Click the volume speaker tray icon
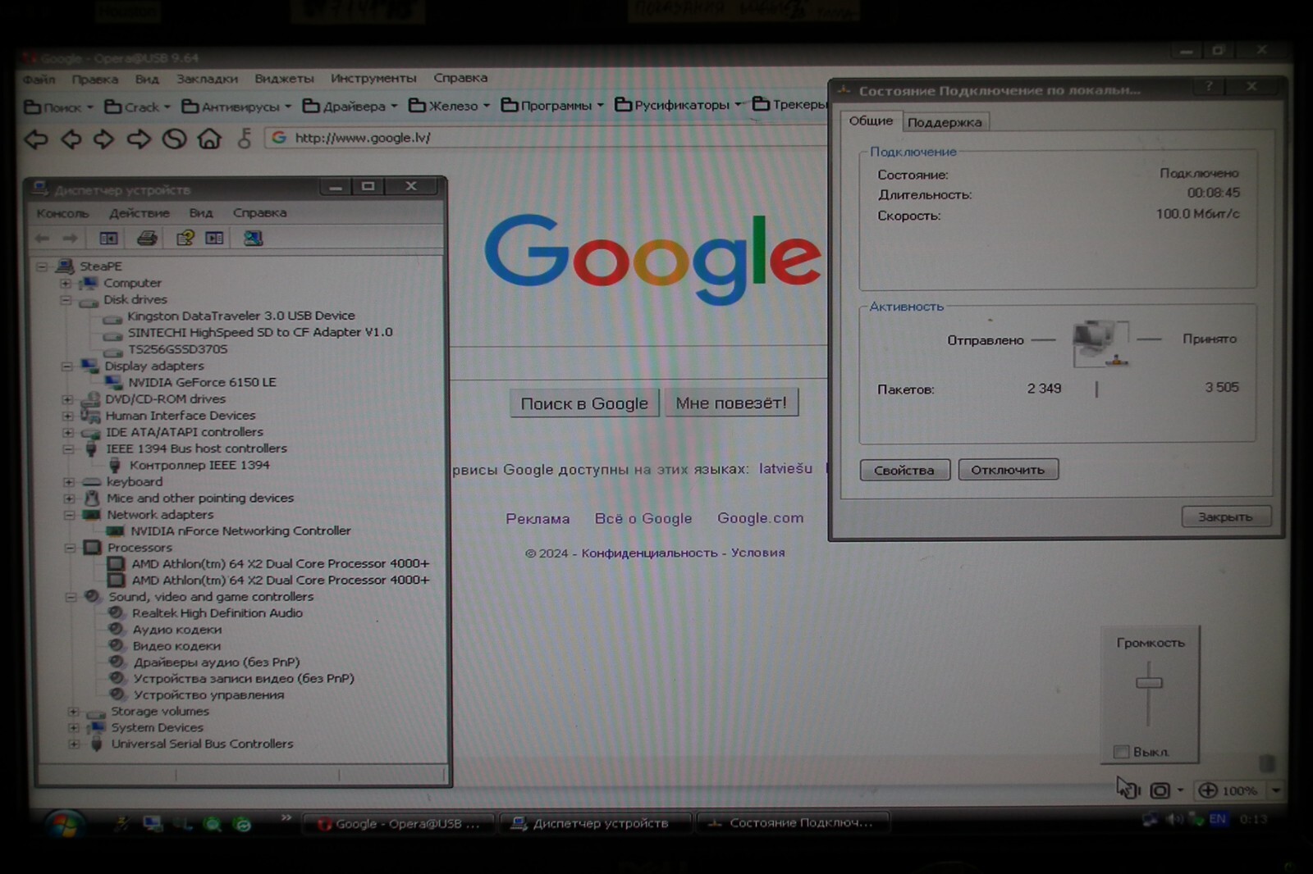1313x874 pixels. pyautogui.click(x=1174, y=819)
